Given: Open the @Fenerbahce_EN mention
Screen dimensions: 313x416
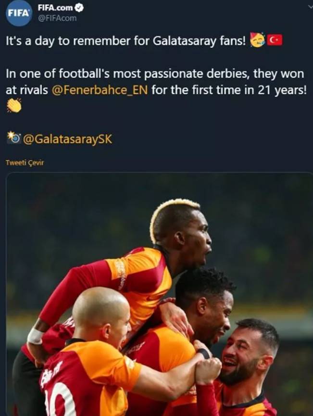Looking at the screenshot, I should click(x=100, y=90).
